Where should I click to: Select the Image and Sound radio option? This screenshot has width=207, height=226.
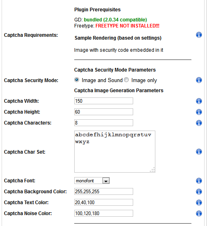pyautogui.click(x=77, y=80)
